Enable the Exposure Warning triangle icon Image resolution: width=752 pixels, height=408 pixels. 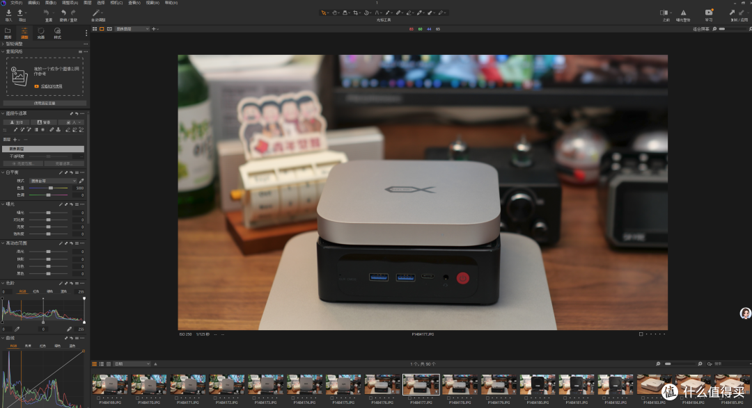[x=684, y=13]
